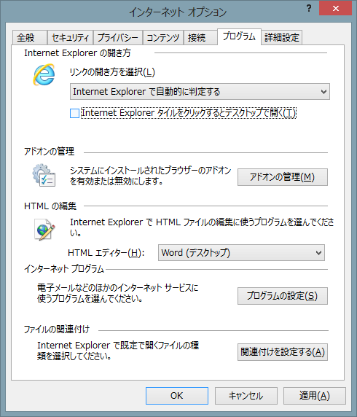Image resolution: width=357 pixels, height=417 pixels.
Task: Click the 適用(A) button
Action: coord(315,396)
